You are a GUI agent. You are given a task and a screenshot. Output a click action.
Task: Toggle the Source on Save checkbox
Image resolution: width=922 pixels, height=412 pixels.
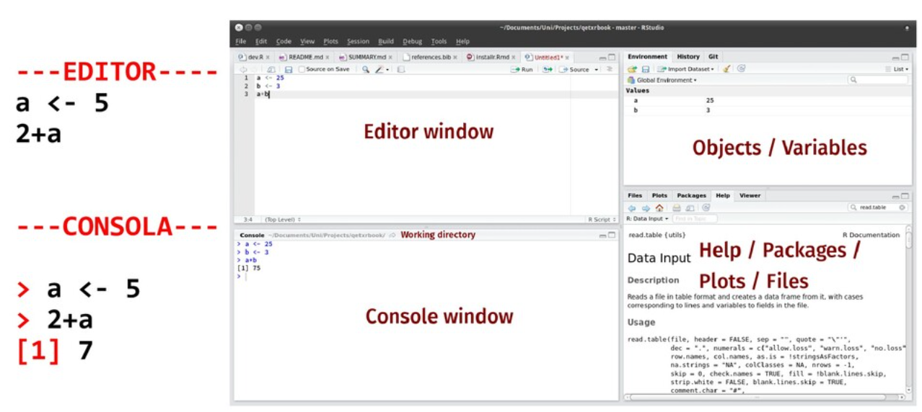coord(302,70)
